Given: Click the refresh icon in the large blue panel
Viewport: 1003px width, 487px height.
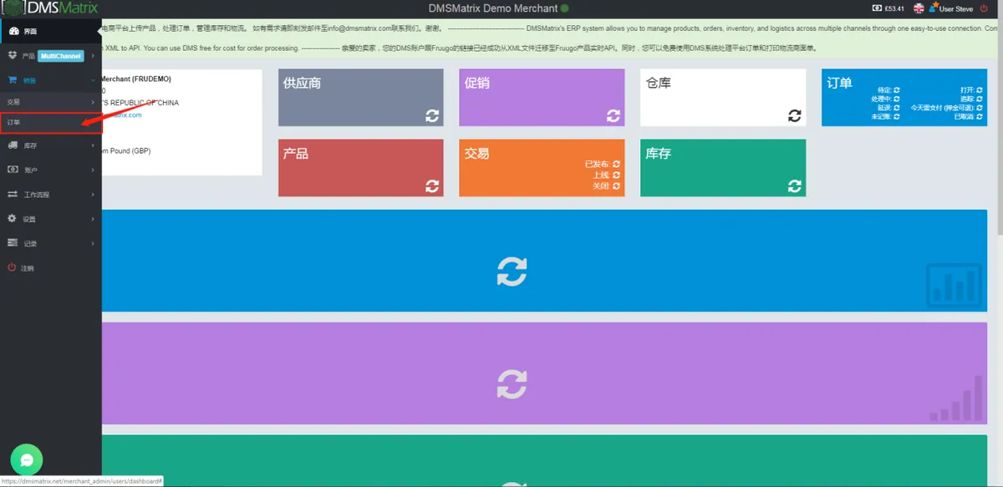Looking at the screenshot, I should click(x=512, y=271).
